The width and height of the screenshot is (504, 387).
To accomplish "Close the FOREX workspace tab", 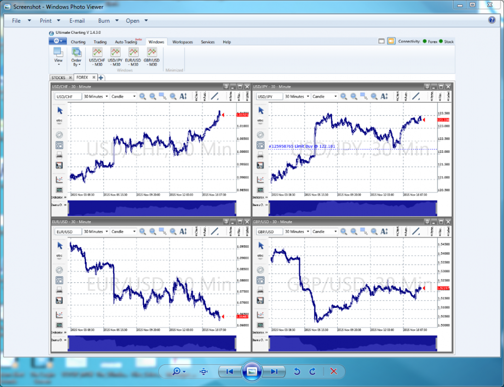I will 94,78.
